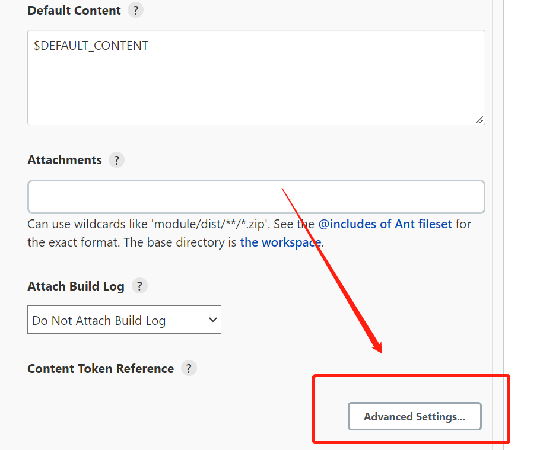Screen dimensions: 540x450
Task: Click the chevron arrow of build log select
Action: point(213,320)
